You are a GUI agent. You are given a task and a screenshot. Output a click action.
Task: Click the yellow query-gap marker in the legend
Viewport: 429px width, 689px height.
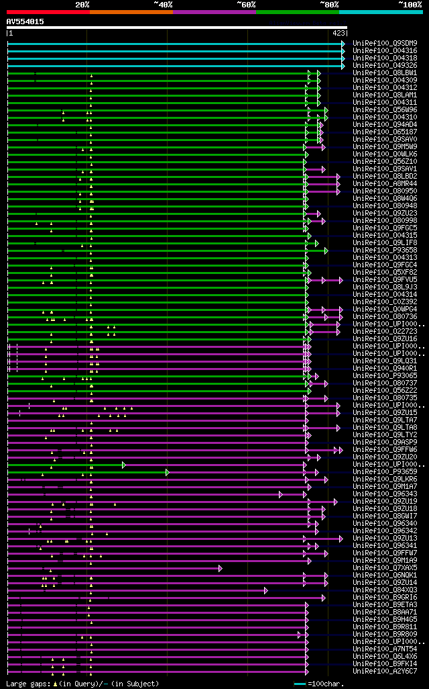(55, 684)
